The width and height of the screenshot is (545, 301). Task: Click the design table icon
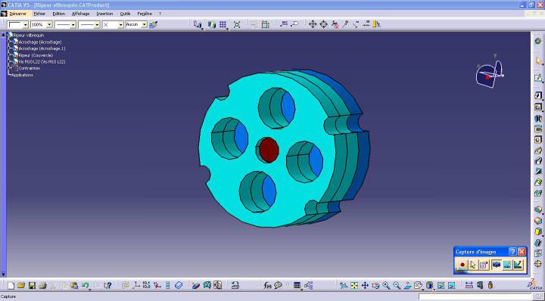pos(297,285)
